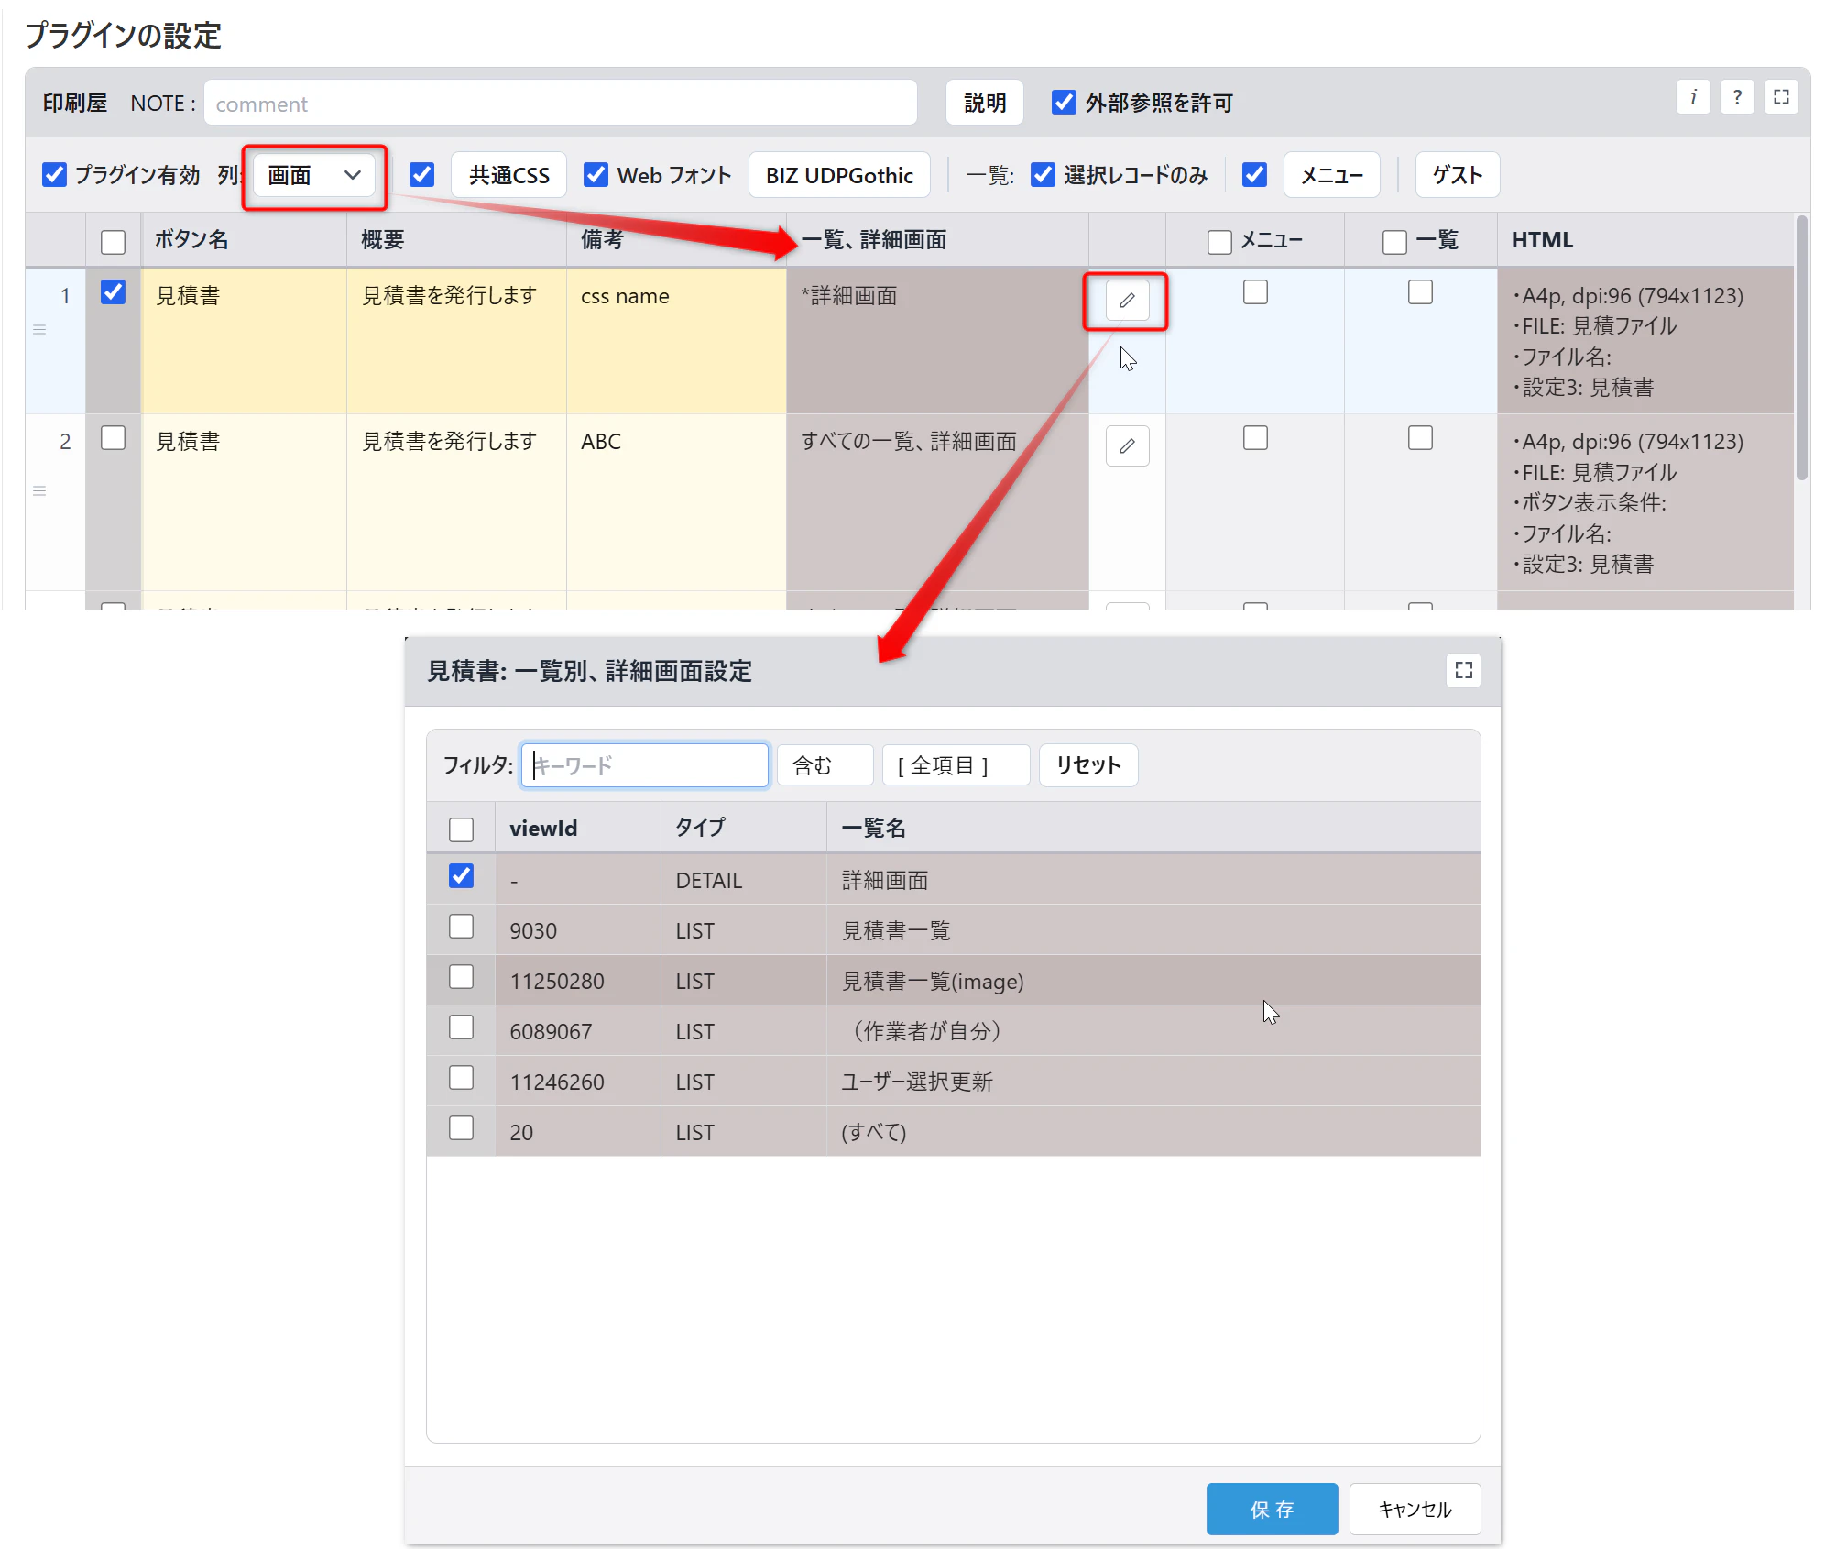1825x1549 pixels.
Task: Toggle 選択レコードのみ checkbox
Action: point(1043,174)
